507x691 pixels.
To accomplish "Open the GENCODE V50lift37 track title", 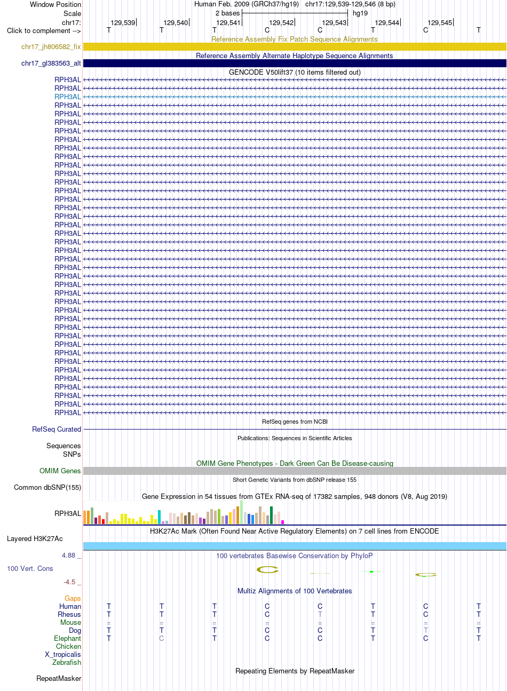I will (295, 73).
